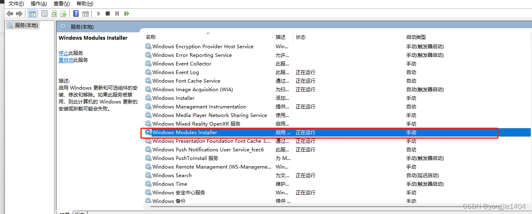
Task: Open the 操作(A) menu
Action: point(39,4)
